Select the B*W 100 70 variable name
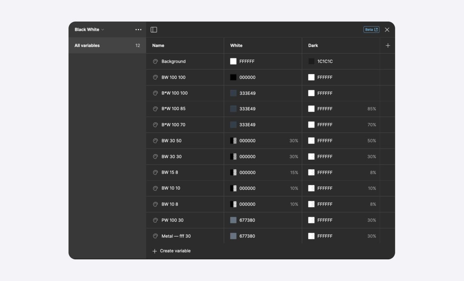Viewport: 464px width, 281px height. click(174, 125)
